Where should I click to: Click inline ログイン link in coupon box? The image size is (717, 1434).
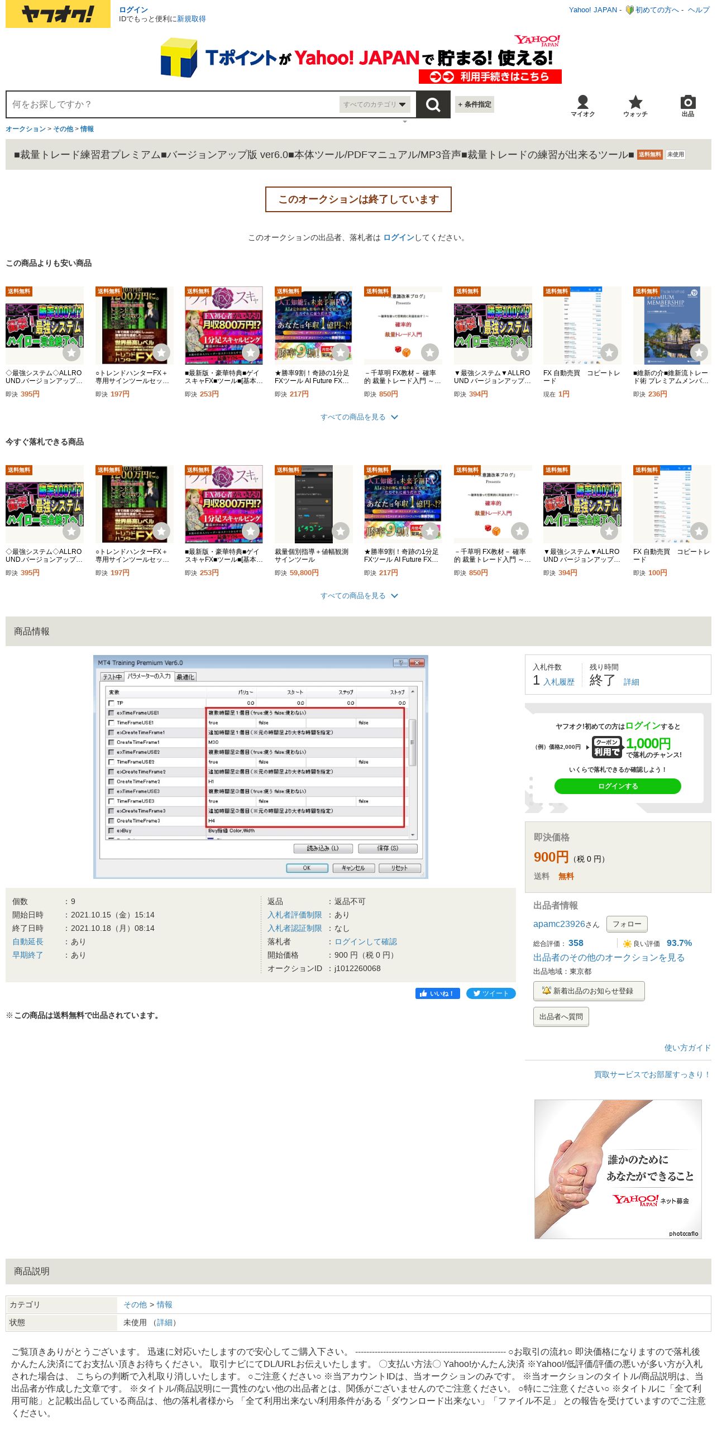(x=643, y=726)
